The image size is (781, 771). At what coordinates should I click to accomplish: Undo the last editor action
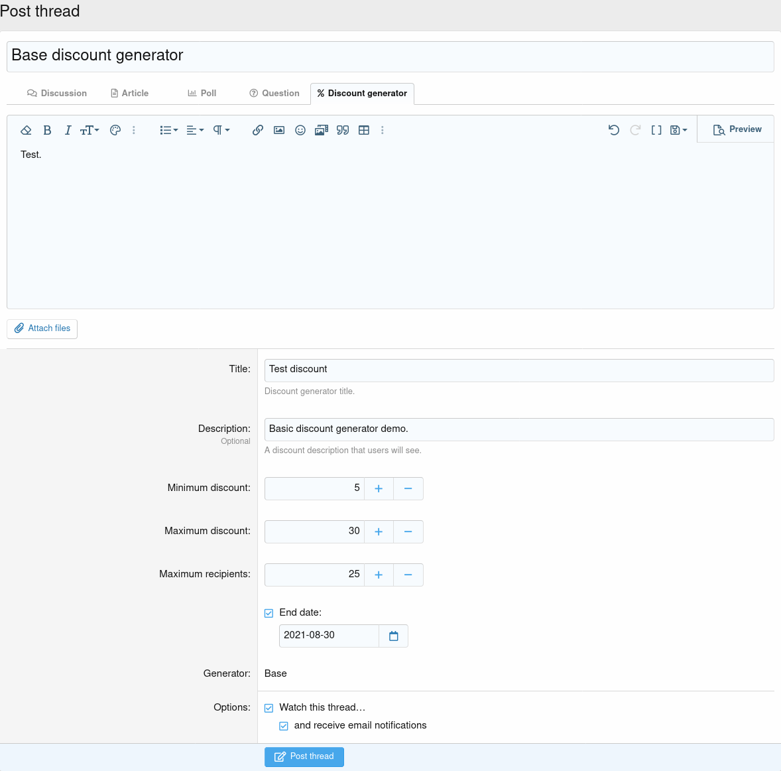614,130
